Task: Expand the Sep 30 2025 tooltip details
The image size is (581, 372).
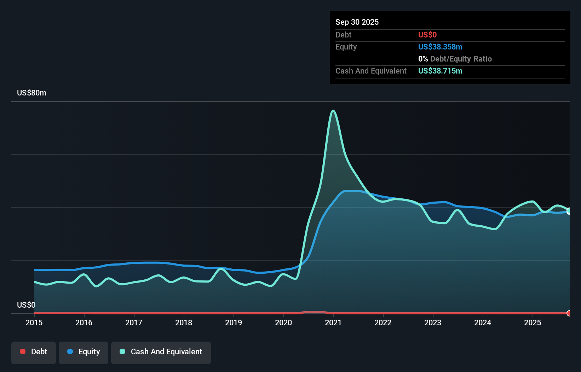Action: (x=357, y=22)
